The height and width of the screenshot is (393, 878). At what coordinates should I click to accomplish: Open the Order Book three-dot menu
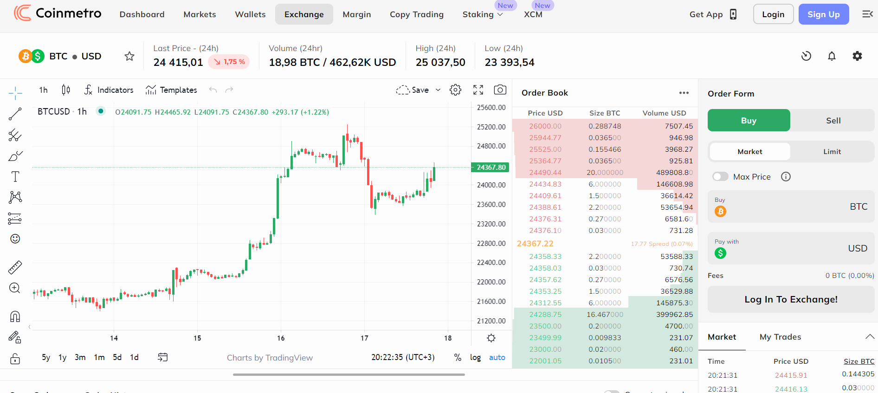684,93
